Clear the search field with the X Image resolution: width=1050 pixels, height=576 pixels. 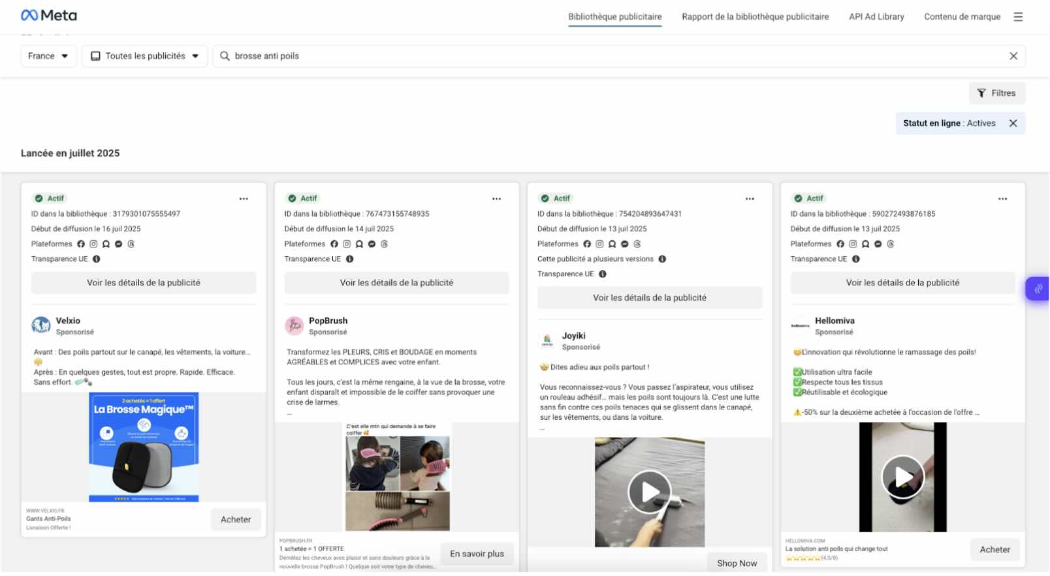click(x=1013, y=56)
